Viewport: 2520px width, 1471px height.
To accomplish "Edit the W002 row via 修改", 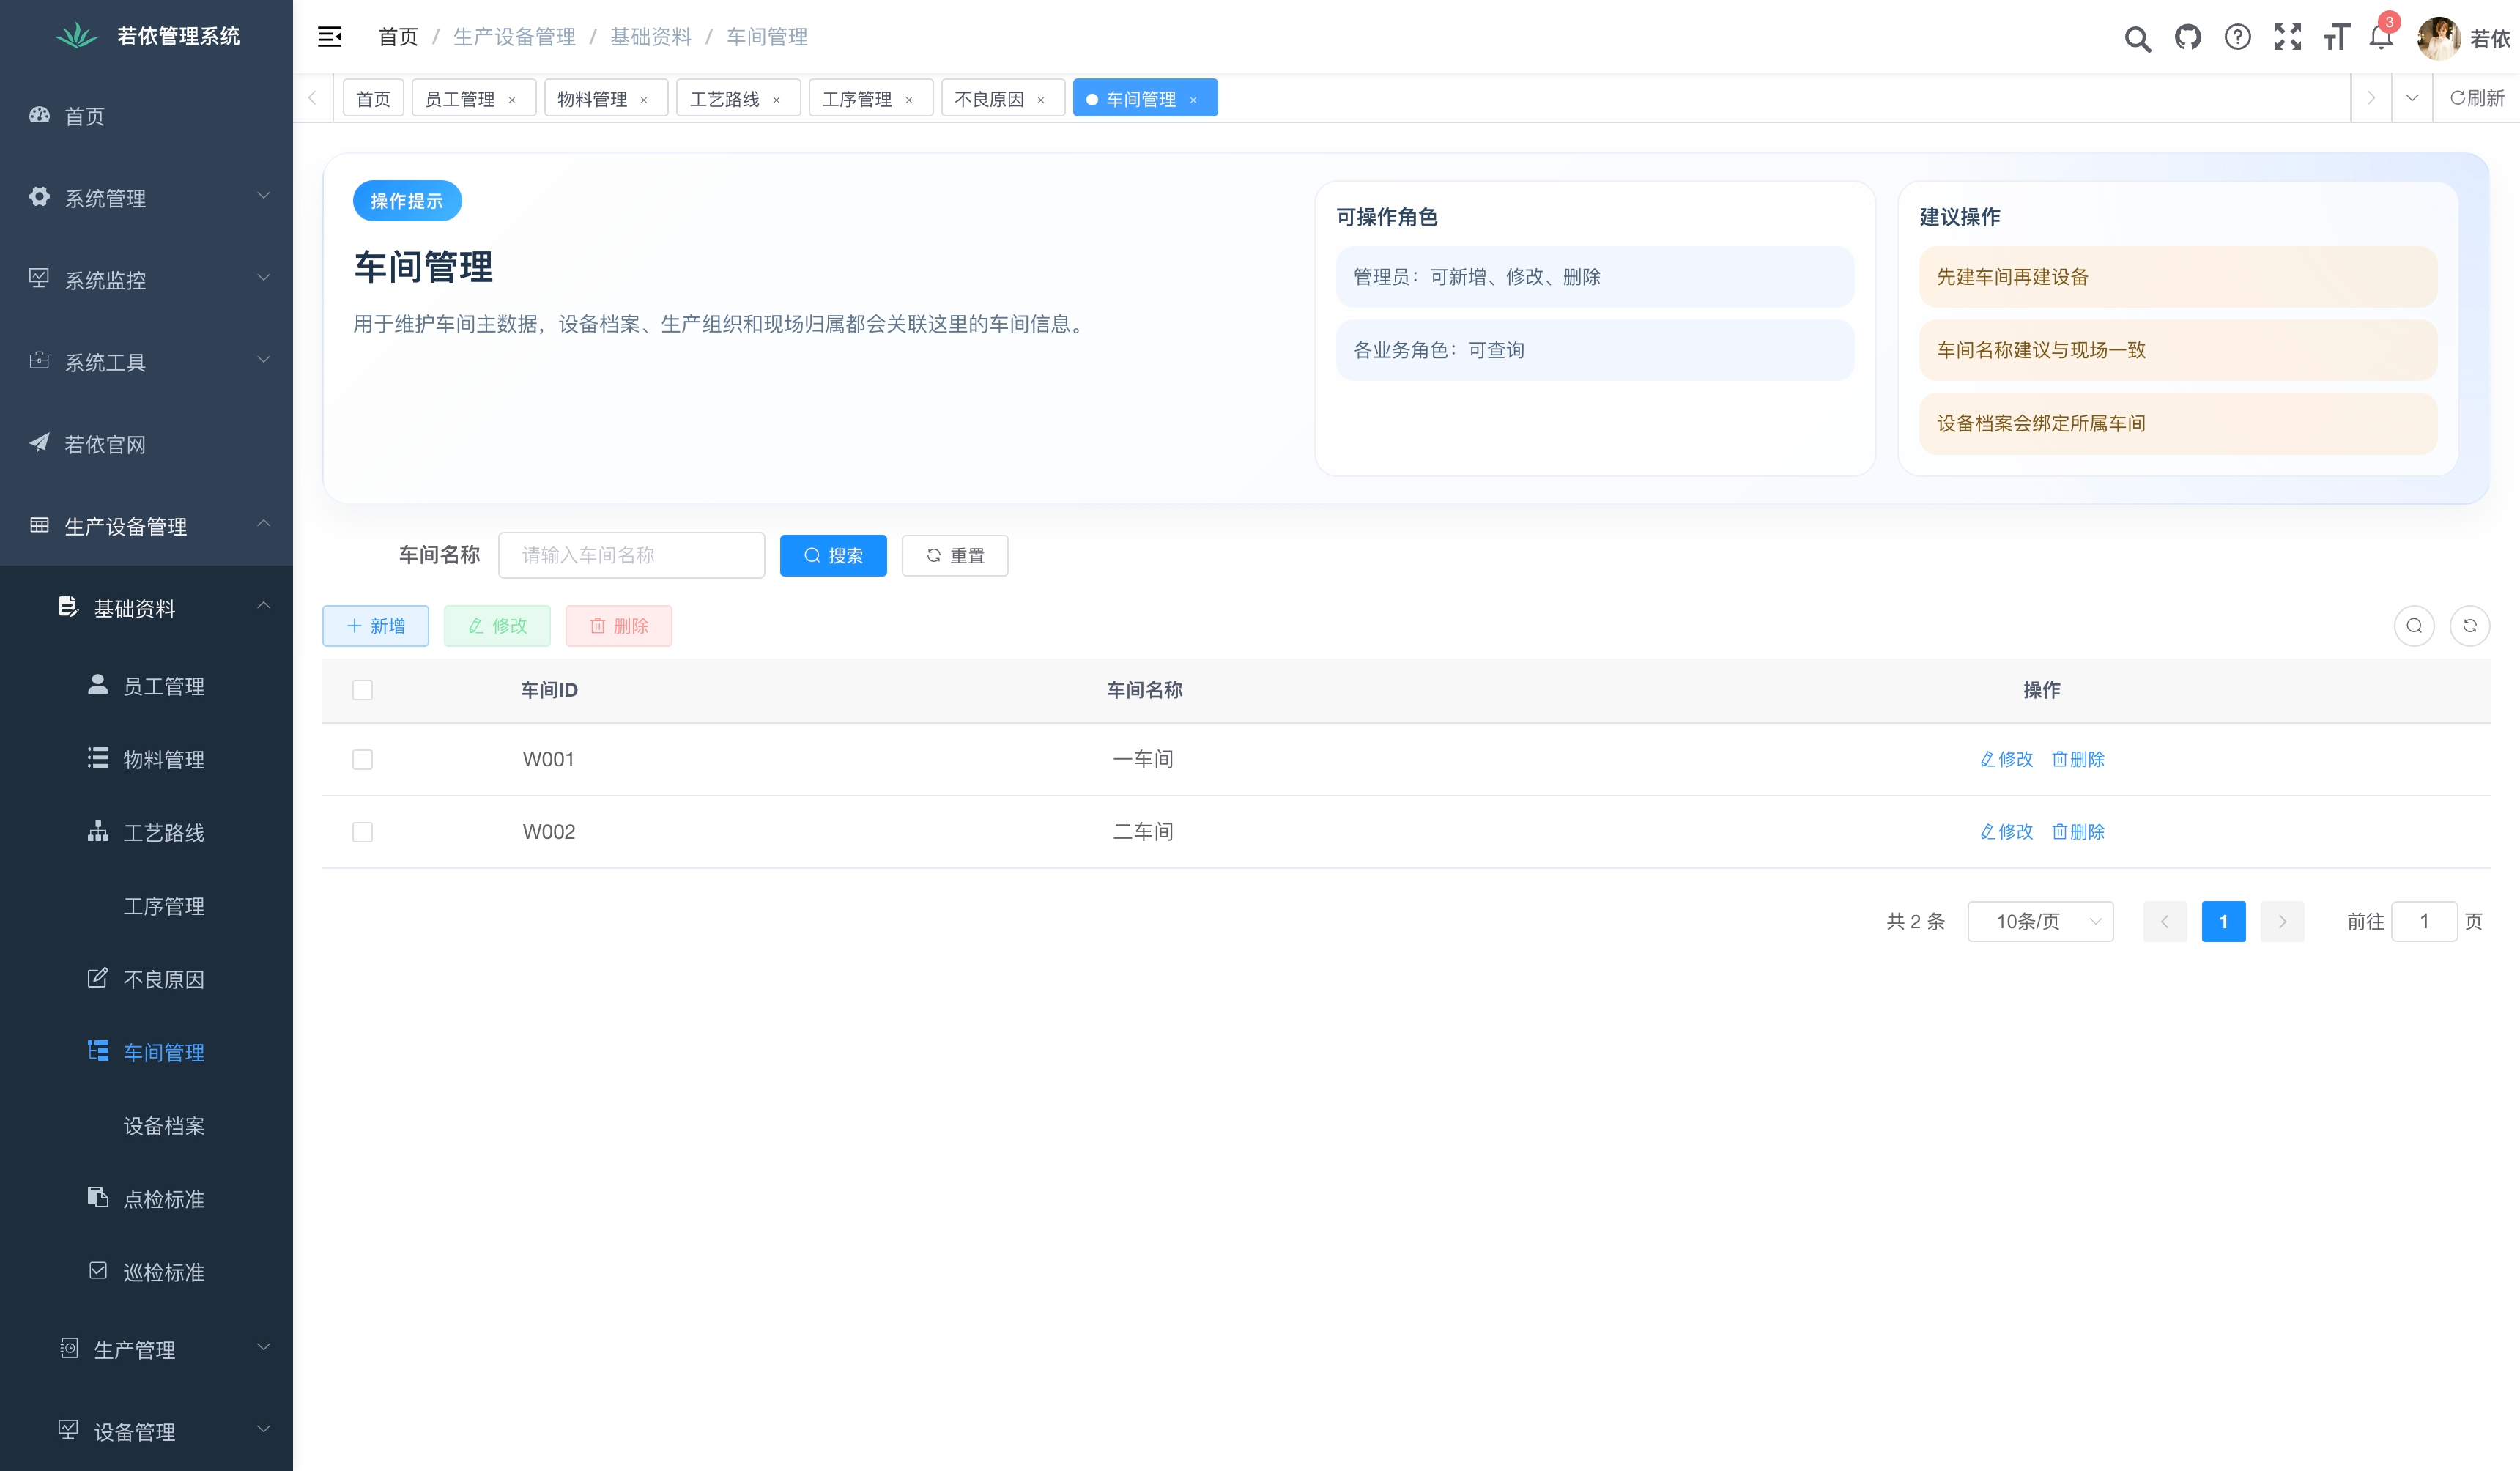I will (x=2006, y=832).
